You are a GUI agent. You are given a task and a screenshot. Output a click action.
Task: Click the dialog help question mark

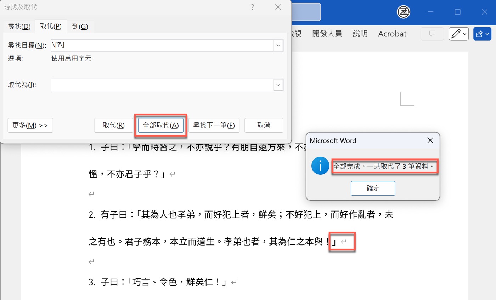(252, 7)
